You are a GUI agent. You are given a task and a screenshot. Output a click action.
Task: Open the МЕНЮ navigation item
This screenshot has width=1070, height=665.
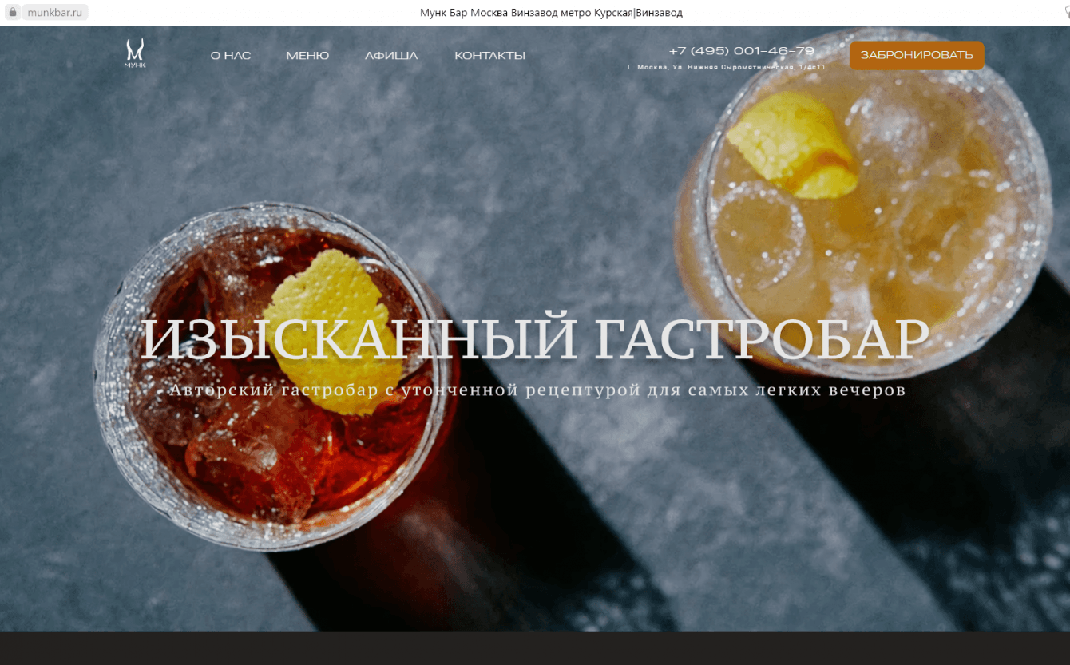pos(307,56)
